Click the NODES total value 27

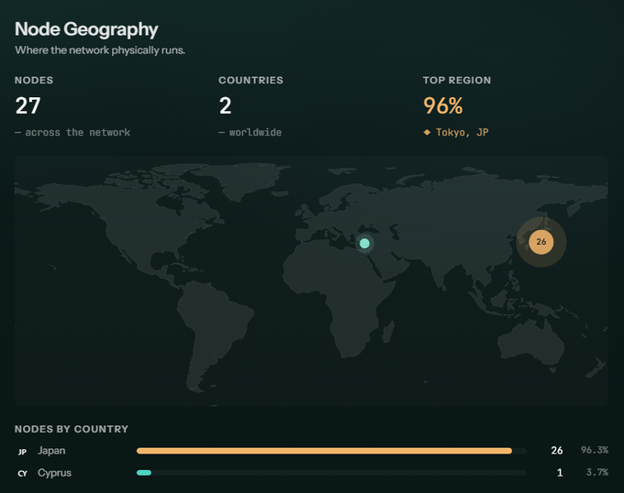pyautogui.click(x=28, y=105)
